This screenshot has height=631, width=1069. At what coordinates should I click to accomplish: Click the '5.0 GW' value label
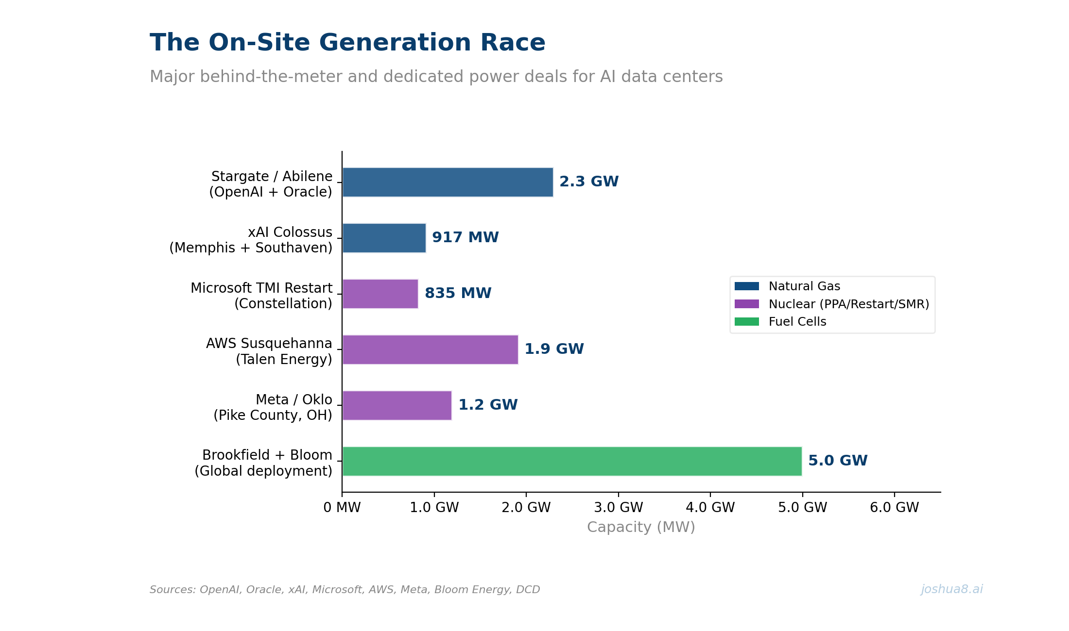[x=838, y=461]
